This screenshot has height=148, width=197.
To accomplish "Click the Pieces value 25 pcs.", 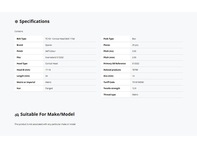I will pos(135,45).
